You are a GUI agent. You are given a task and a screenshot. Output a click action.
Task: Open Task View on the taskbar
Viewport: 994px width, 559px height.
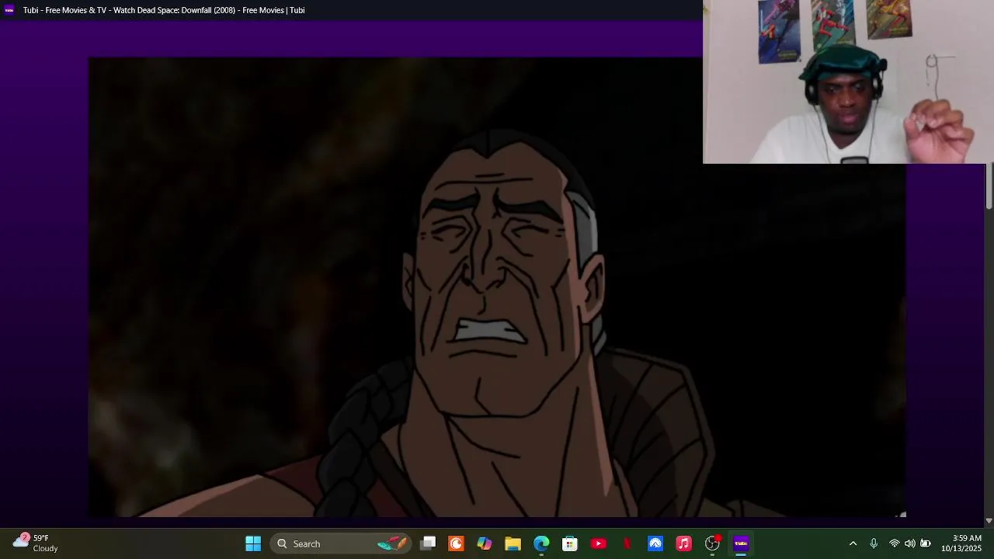point(428,543)
